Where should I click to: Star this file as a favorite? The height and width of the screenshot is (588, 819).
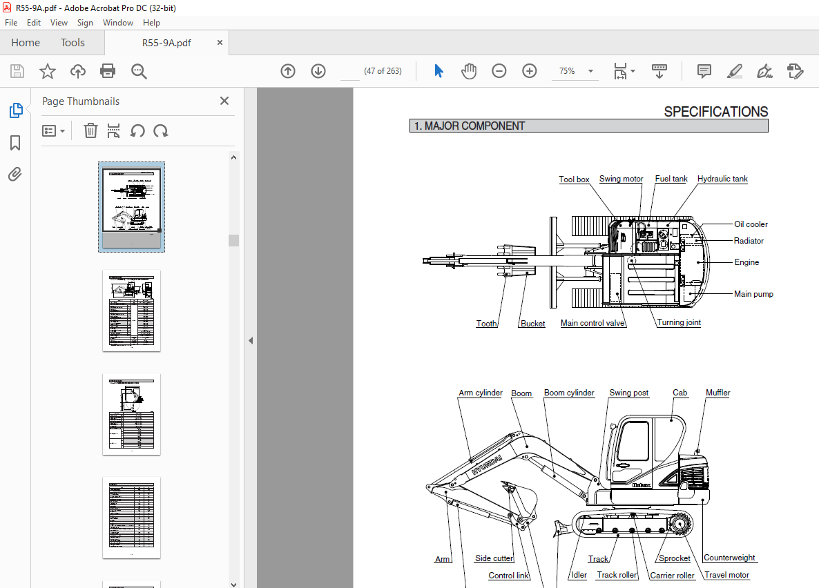[47, 71]
